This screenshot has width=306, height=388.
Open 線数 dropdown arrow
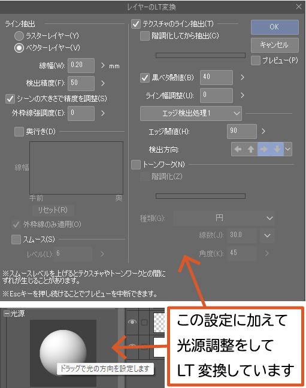pos(268,235)
